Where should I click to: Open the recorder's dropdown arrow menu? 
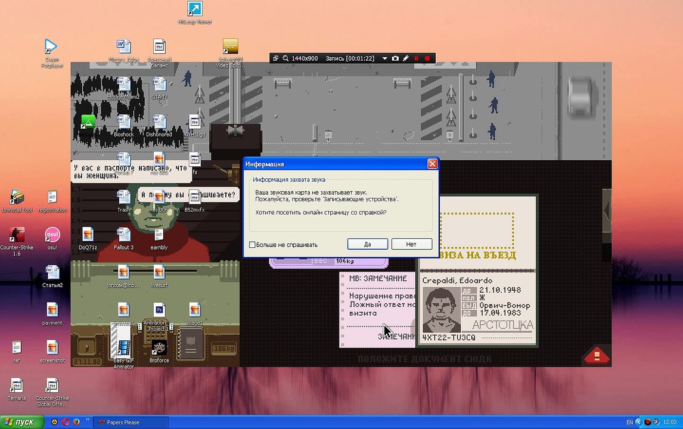[384, 58]
